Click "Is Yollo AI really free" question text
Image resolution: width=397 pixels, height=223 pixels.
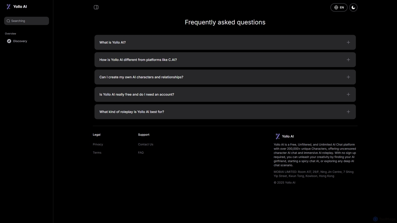pos(137,94)
